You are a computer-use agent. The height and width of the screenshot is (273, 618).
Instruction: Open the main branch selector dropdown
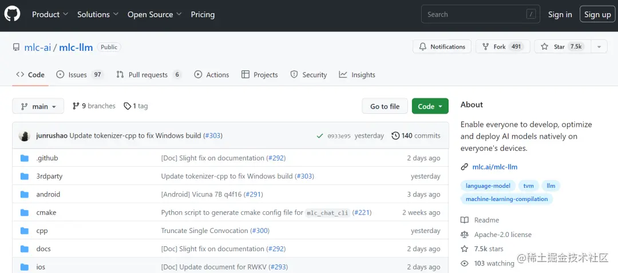click(38, 107)
